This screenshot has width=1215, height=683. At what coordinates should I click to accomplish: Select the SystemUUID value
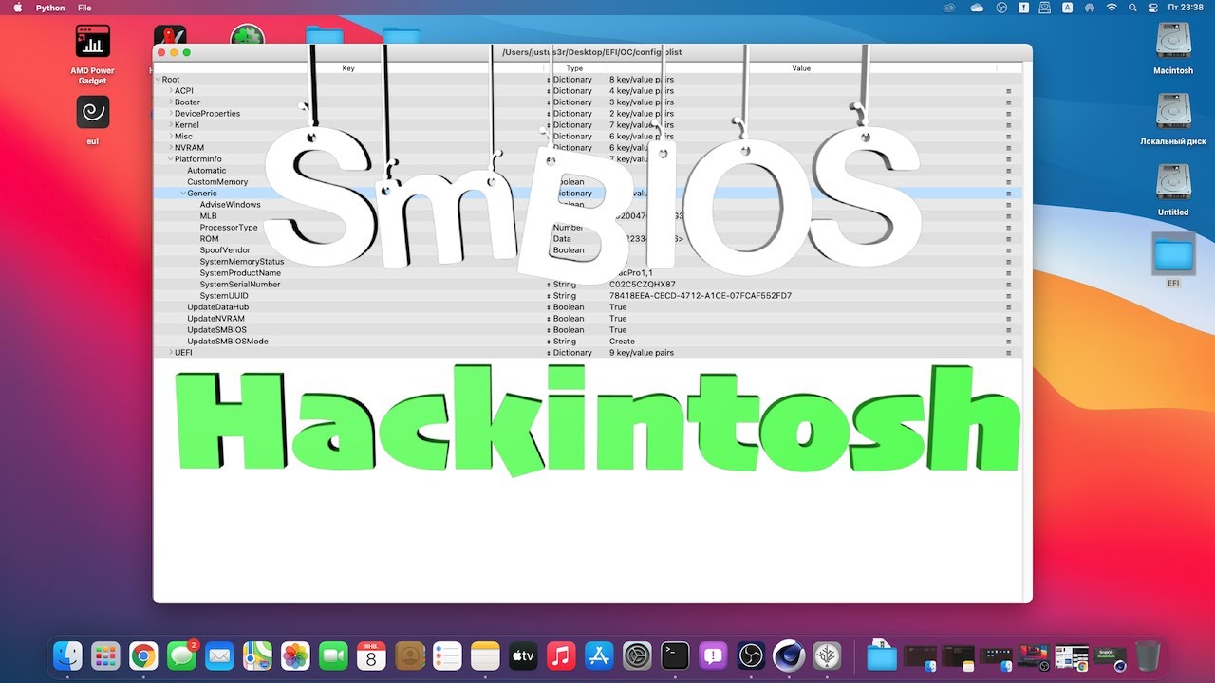701,296
